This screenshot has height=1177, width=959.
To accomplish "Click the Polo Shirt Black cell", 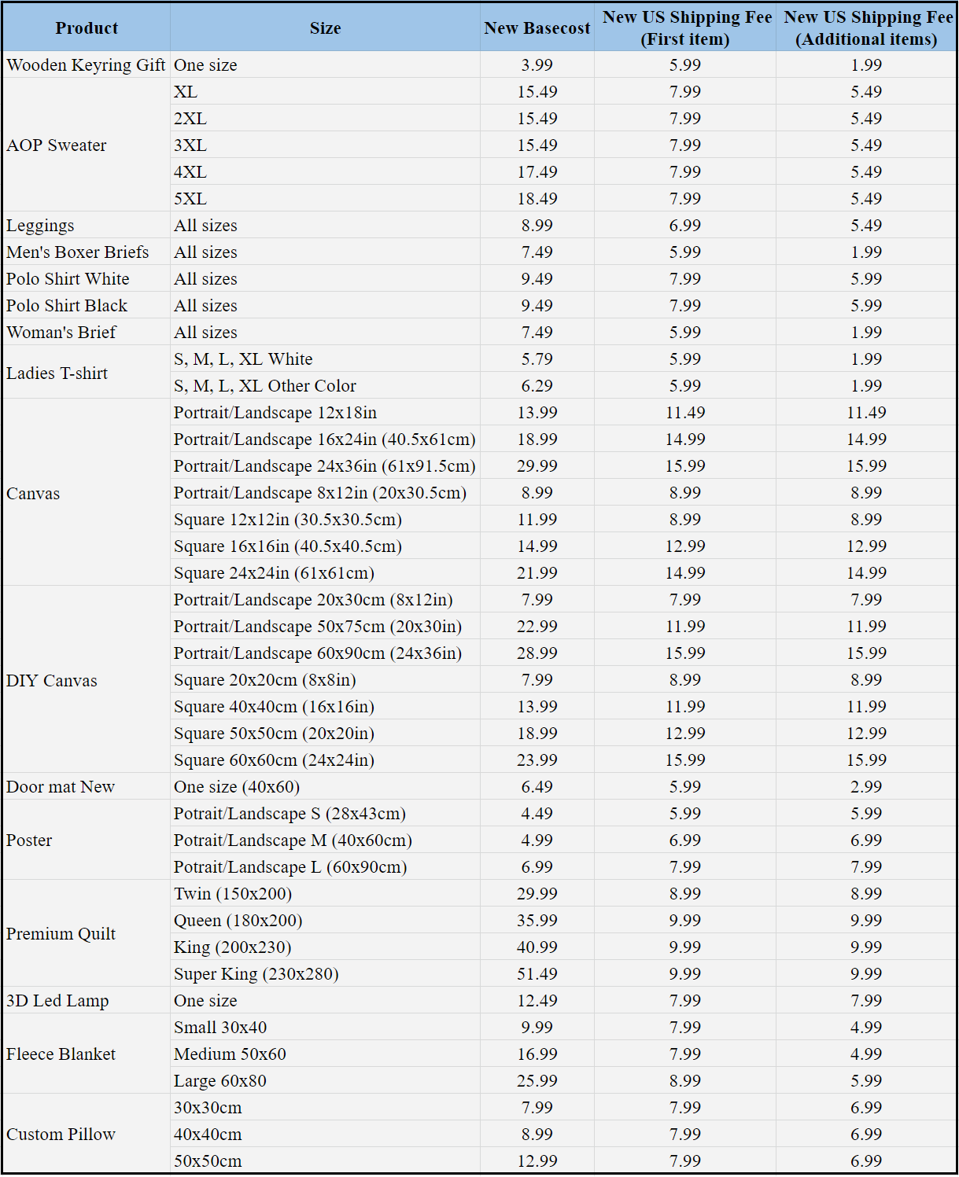I will [67, 306].
